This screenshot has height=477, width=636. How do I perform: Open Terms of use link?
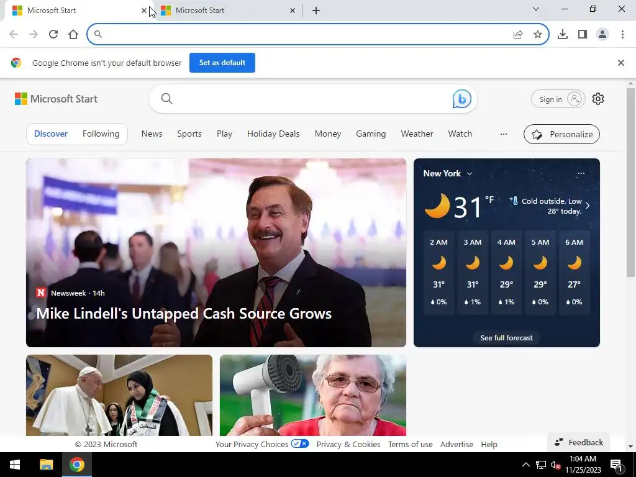[410, 445]
